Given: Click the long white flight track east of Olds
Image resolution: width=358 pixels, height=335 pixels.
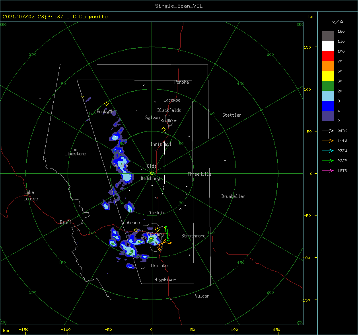Looking at the screenshot, I should point(164,168).
